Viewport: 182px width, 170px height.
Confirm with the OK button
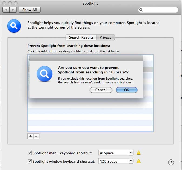(127, 90)
